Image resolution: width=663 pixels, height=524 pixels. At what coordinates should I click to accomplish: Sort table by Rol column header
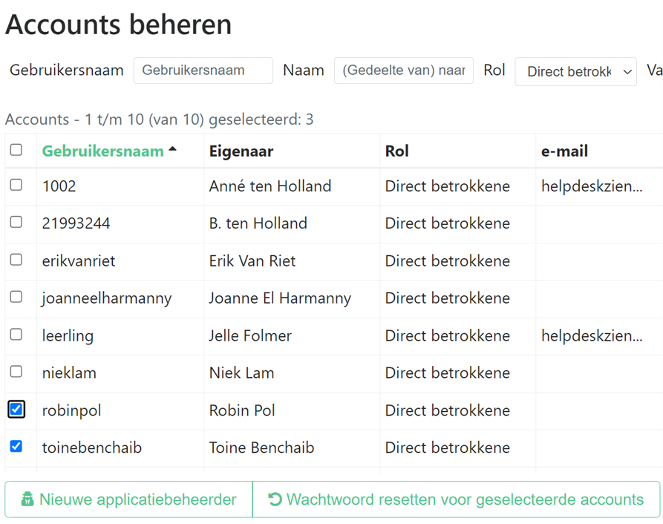click(x=396, y=151)
